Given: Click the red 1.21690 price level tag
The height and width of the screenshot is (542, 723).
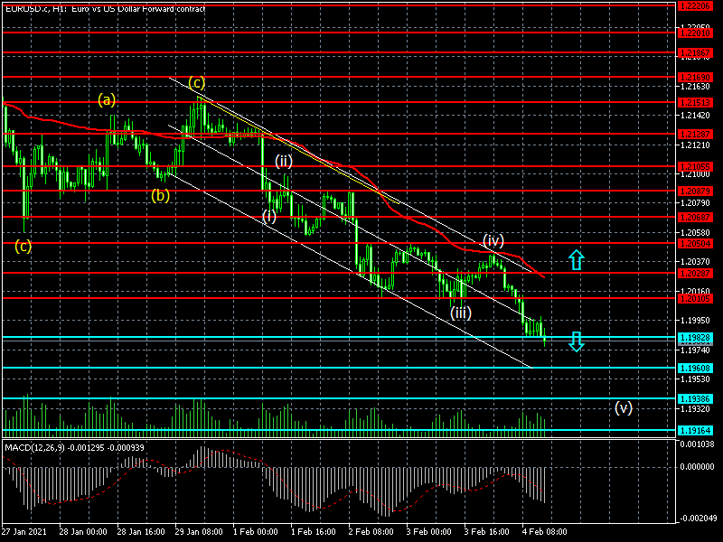Looking at the screenshot, I should (696, 77).
